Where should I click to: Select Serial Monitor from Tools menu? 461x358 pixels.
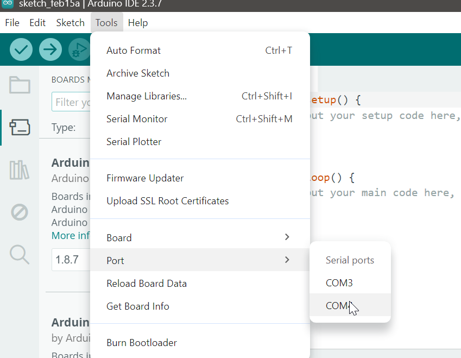click(137, 119)
